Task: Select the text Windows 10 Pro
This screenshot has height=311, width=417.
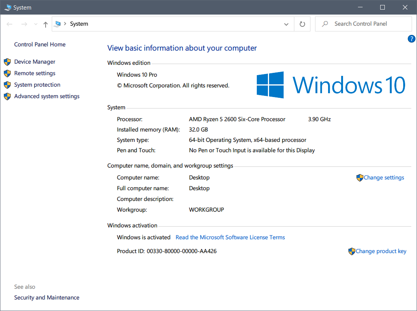Action: (137, 75)
